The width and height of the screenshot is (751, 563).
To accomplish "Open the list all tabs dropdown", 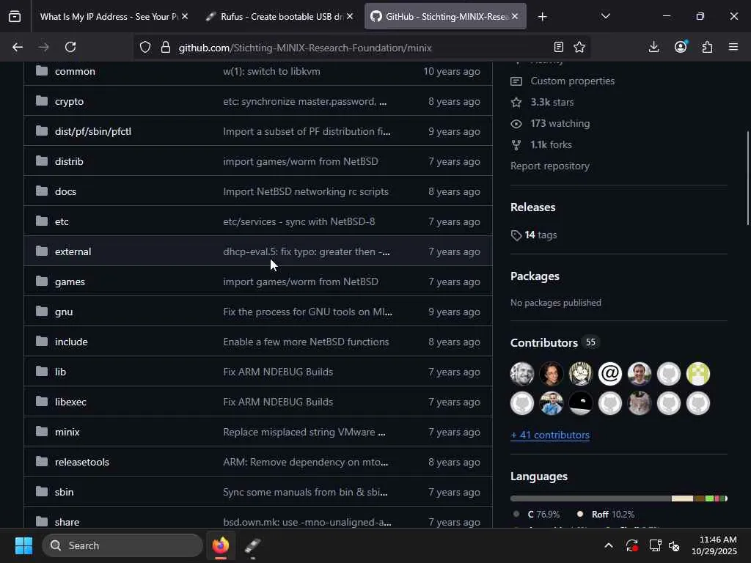I will [x=605, y=16].
